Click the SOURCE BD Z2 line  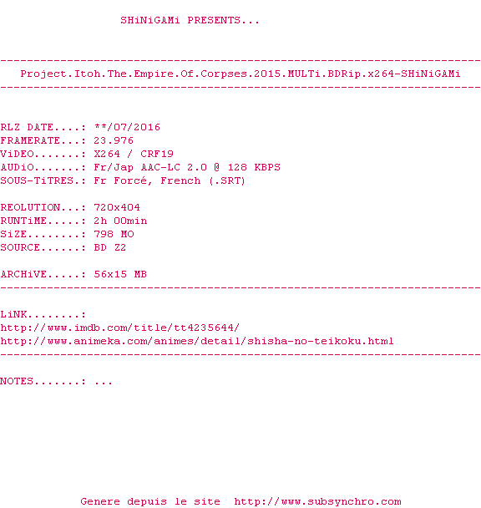pyautogui.click(x=63, y=247)
